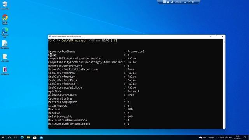Close the PowerShell window
The image size is (249, 140).
[x=222, y=37]
